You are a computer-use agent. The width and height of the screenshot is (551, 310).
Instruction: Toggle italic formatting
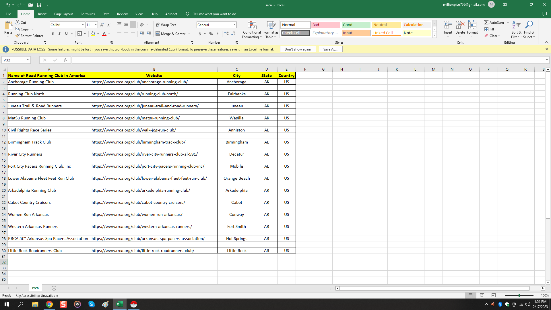coord(59,34)
